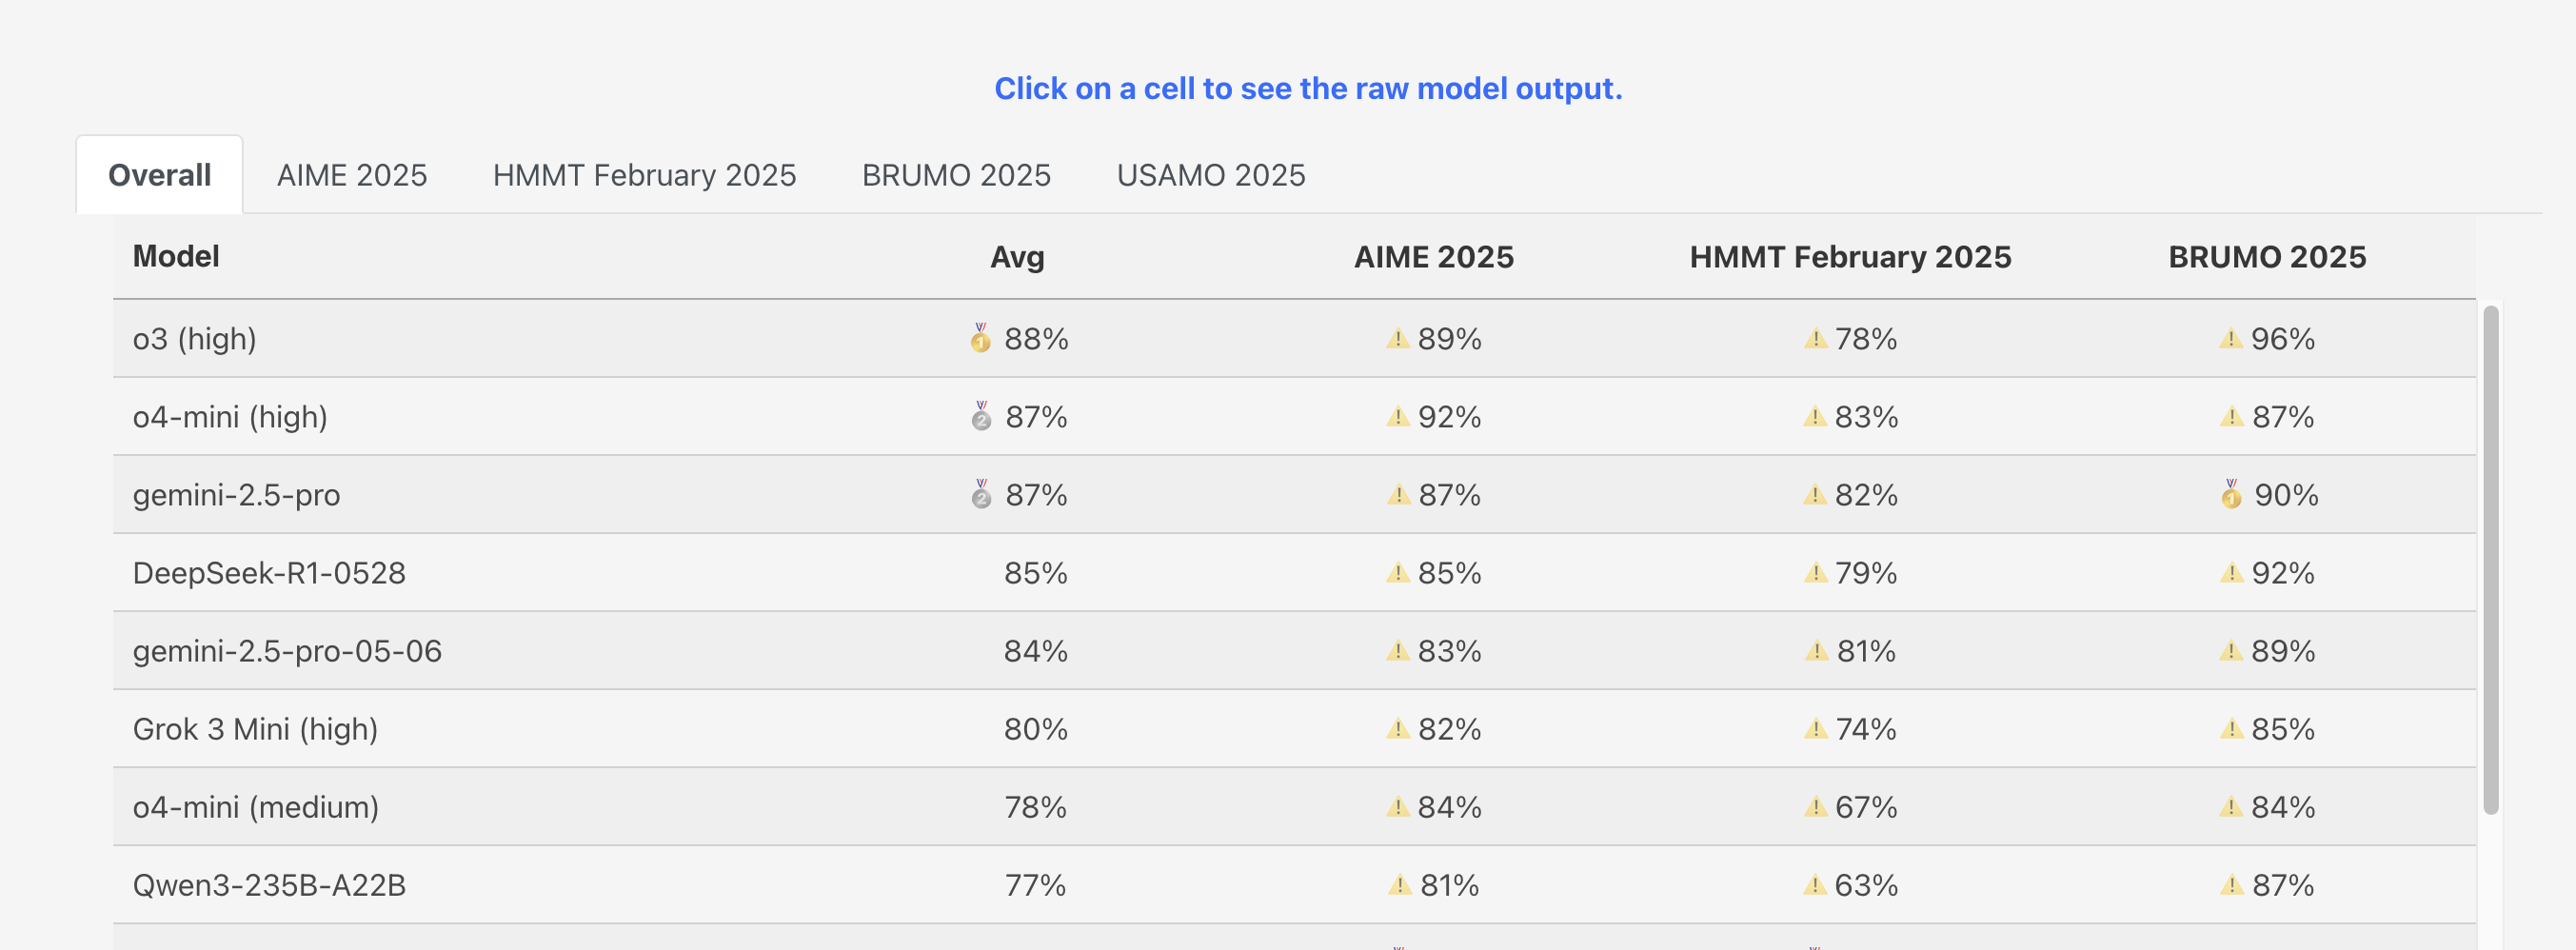This screenshot has height=950, width=2576.
Task: Go to the USAMO 2025 tab
Action: (1210, 175)
